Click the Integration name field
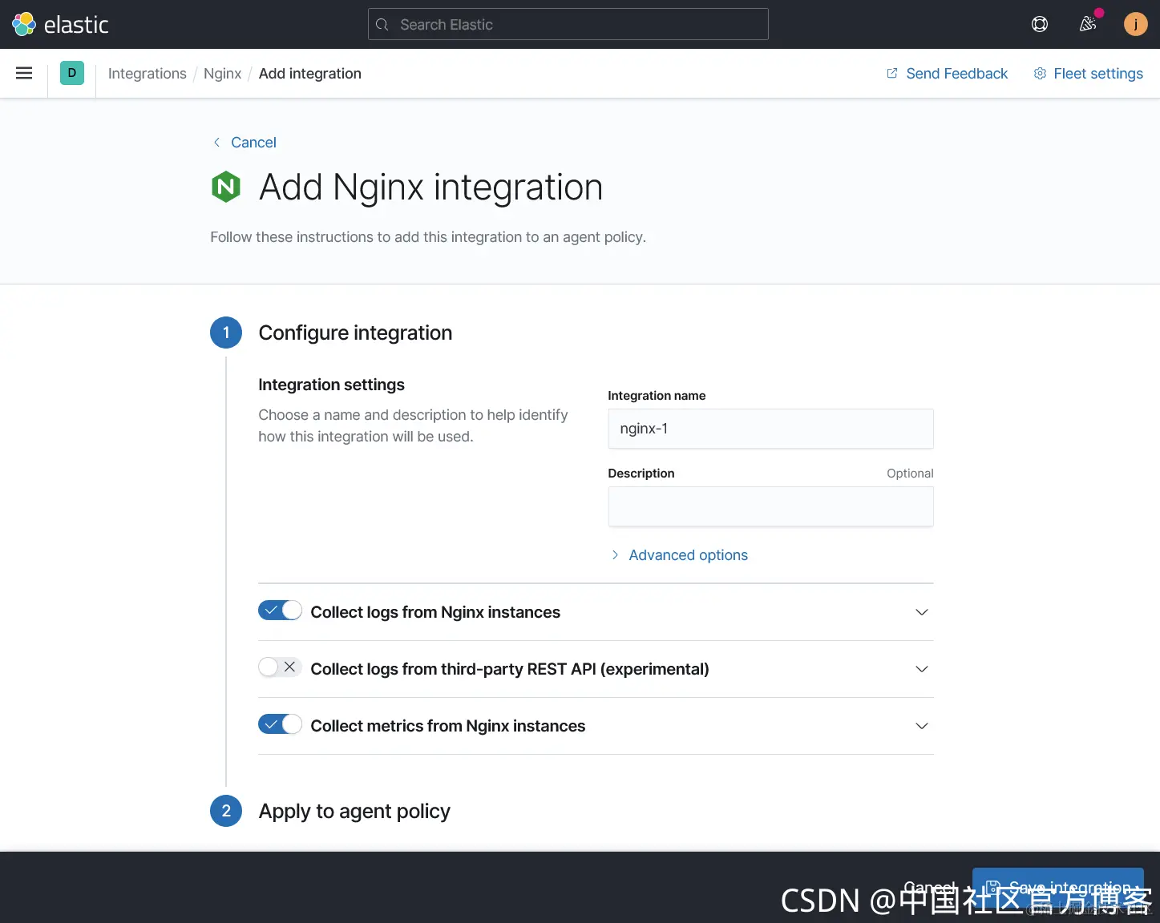This screenshot has height=923, width=1160. click(771, 429)
